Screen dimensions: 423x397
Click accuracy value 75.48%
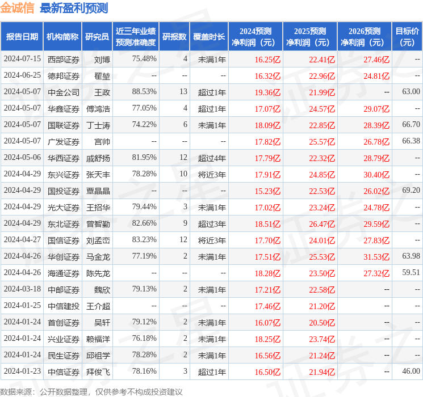pos(144,59)
